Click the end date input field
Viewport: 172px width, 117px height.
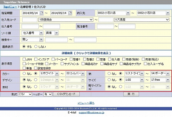click(59, 13)
